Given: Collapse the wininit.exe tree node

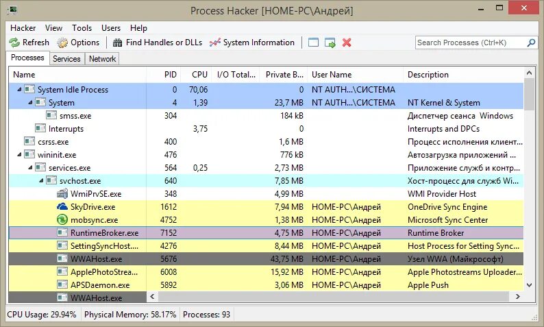Looking at the screenshot, I should pyautogui.click(x=19, y=154).
